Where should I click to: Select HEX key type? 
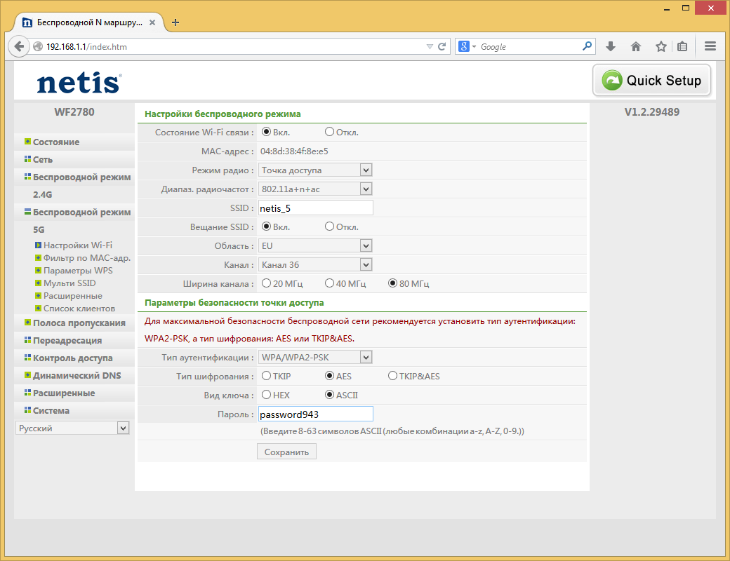coord(266,395)
